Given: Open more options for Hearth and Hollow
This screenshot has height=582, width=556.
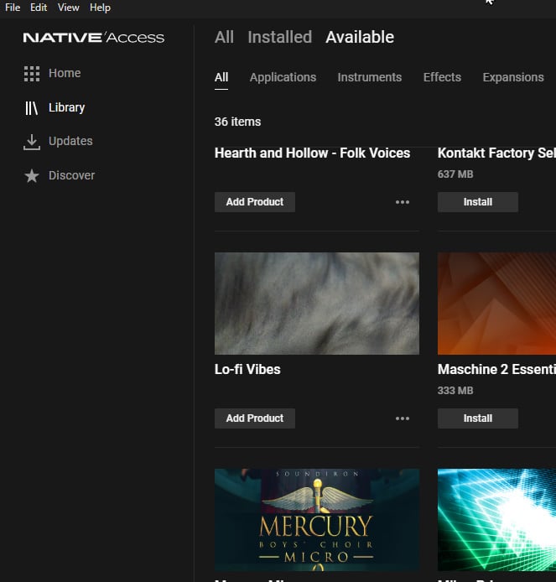Looking at the screenshot, I should coord(403,202).
